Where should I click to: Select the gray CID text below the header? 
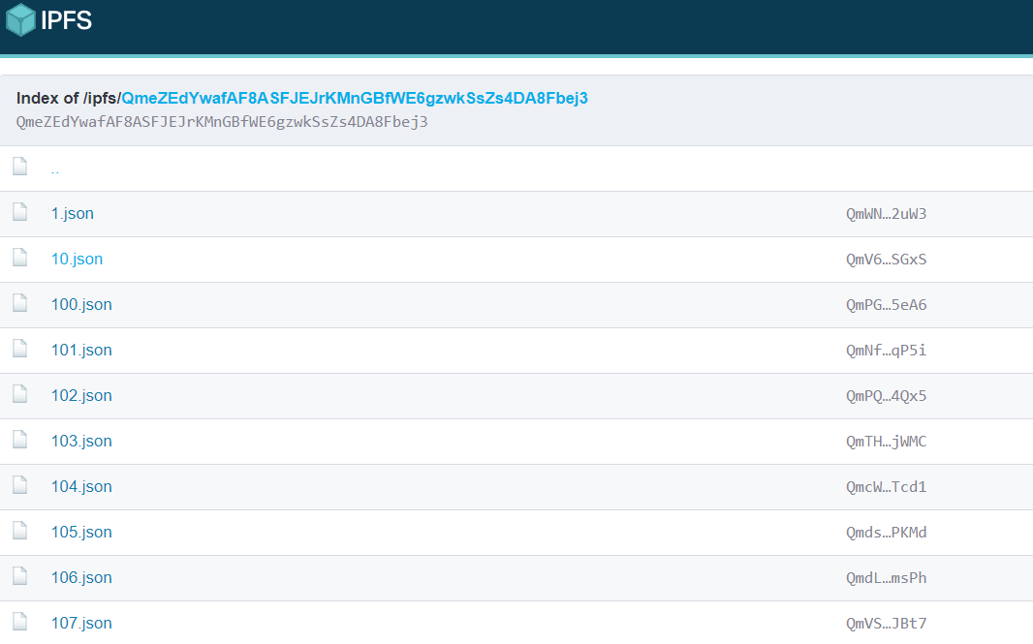tap(221, 121)
